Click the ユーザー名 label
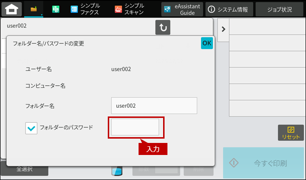Viewport: 306px width, 180px height. click(x=38, y=69)
